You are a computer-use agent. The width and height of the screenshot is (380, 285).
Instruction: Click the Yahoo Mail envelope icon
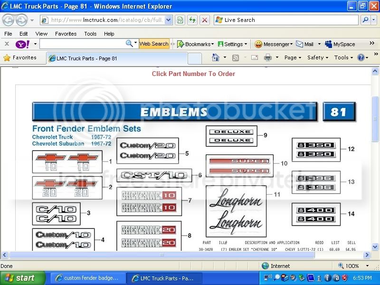[x=300, y=44]
